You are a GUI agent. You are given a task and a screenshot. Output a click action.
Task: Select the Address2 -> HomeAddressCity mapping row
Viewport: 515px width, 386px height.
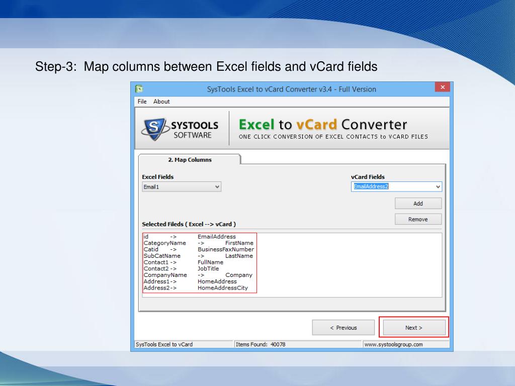point(196,288)
